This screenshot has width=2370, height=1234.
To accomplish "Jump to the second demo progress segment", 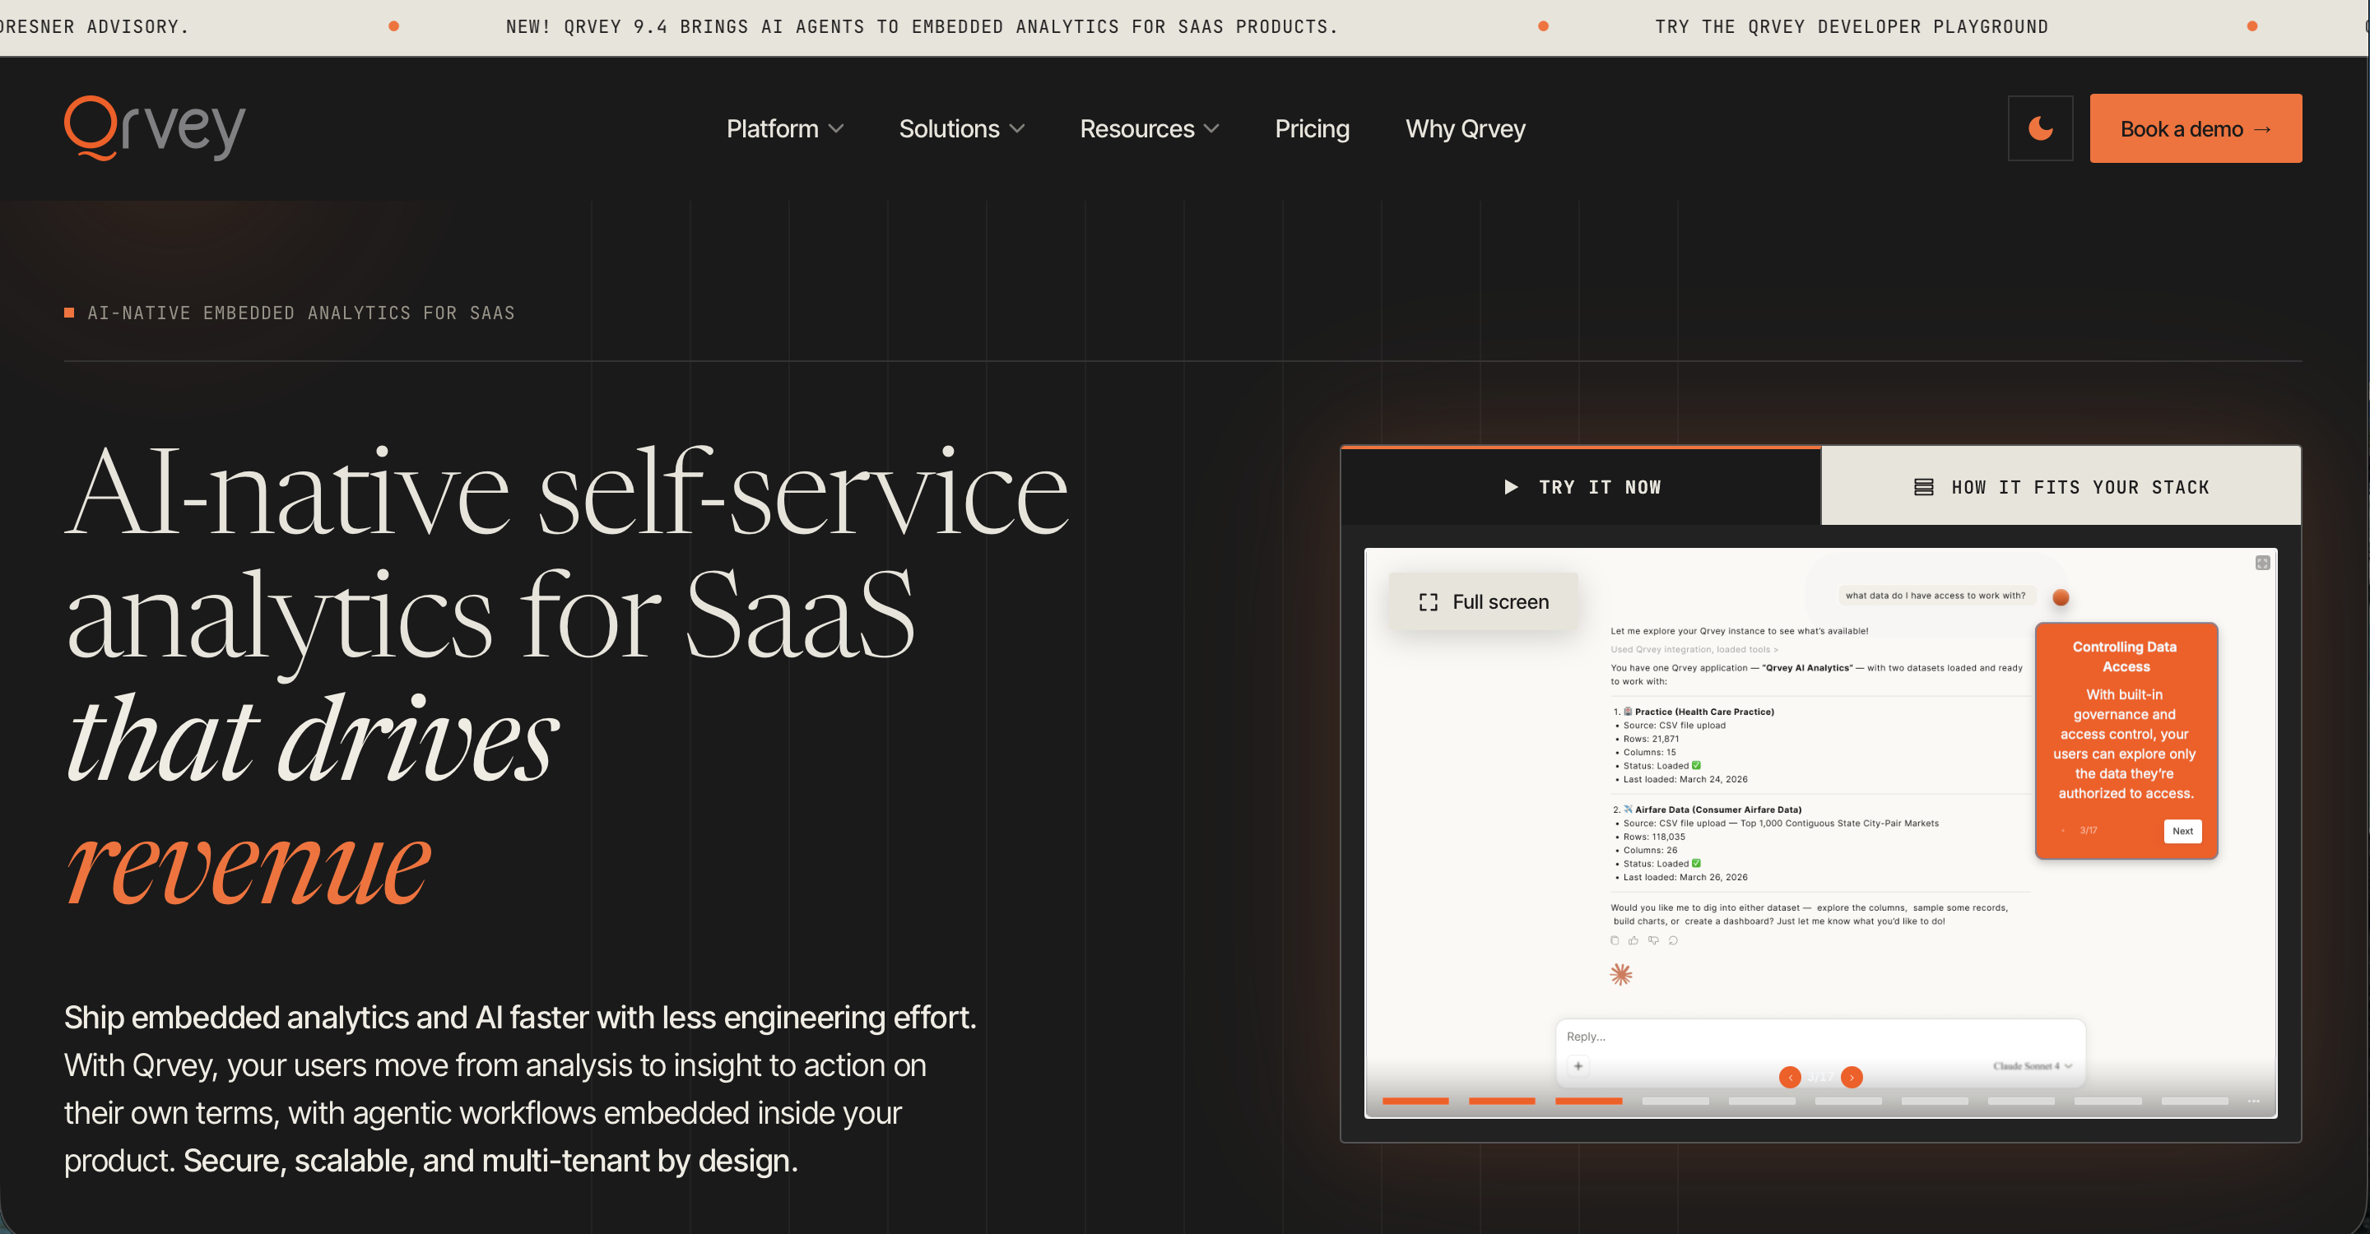I will coord(1502,1101).
